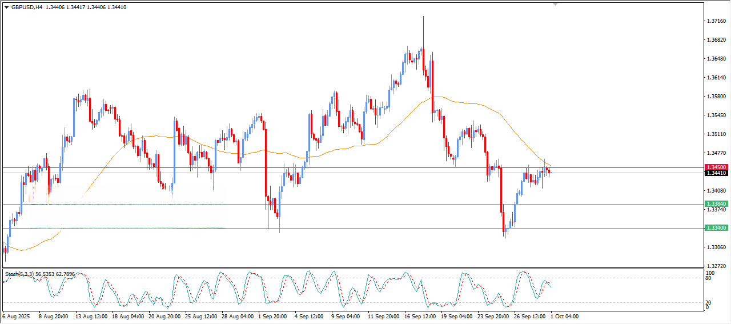Click the 1.35800 price scale value
731x324 pixels.
coord(716,97)
